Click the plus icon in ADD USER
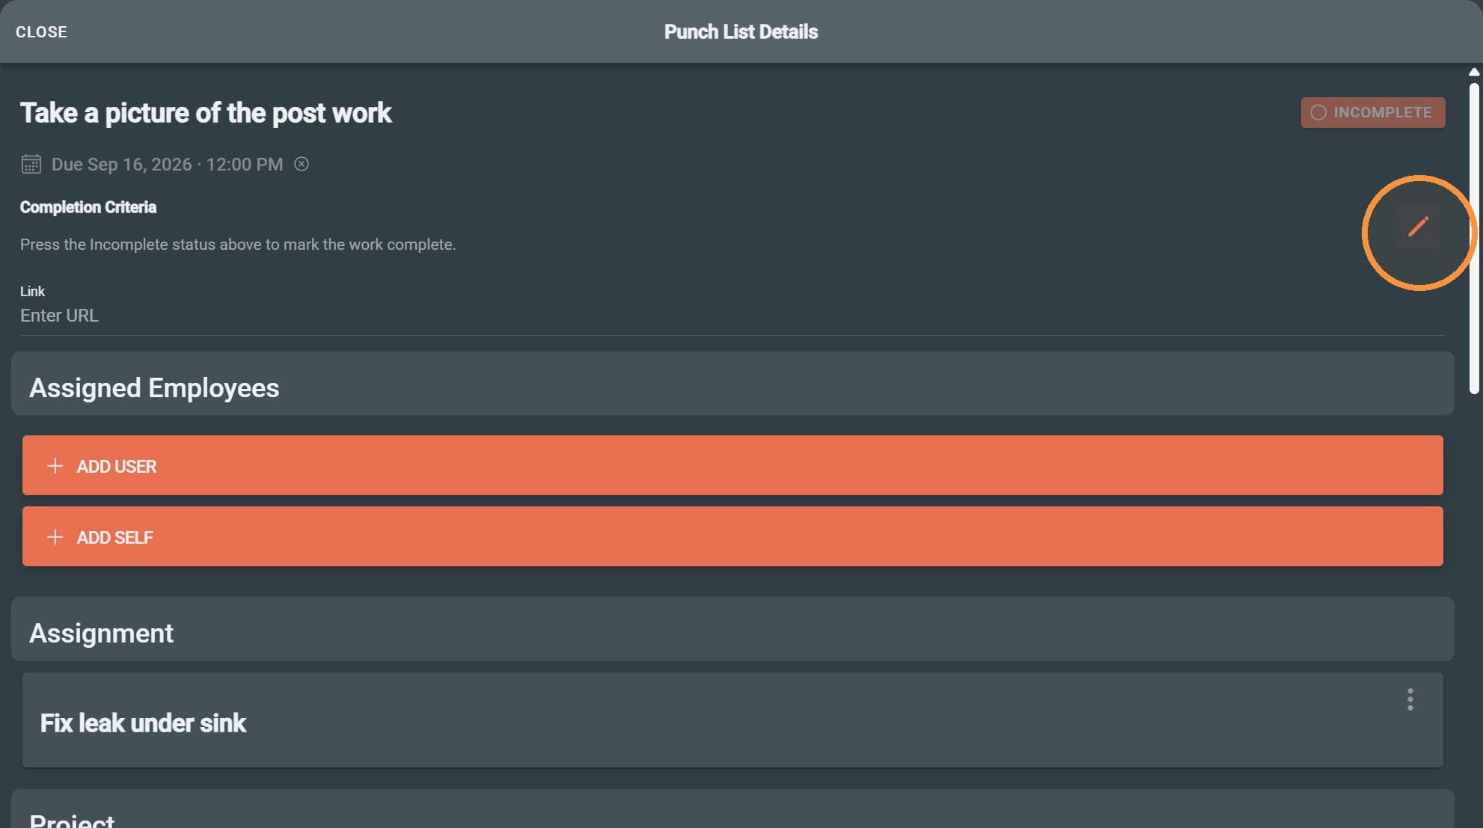The image size is (1483, 828). point(55,466)
